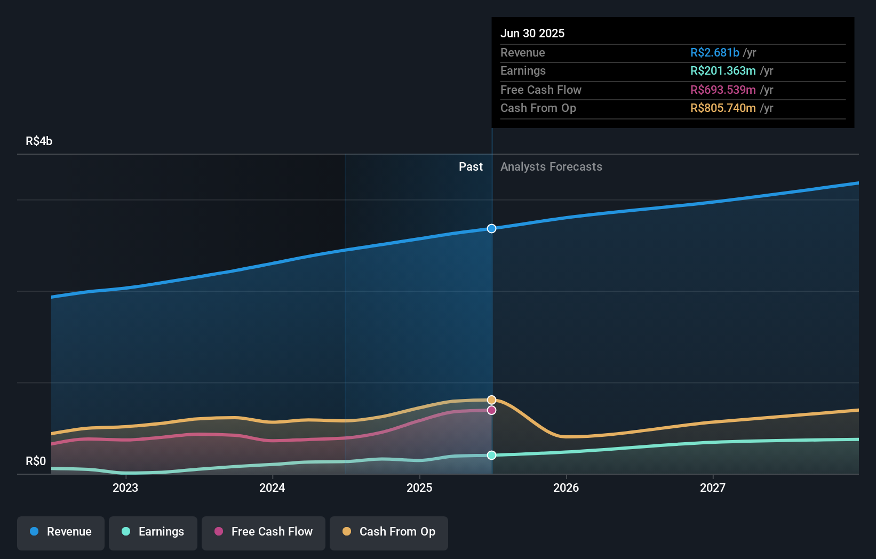The image size is (876, 559).
Task: Select the Past section label
Action: (471, 166)
